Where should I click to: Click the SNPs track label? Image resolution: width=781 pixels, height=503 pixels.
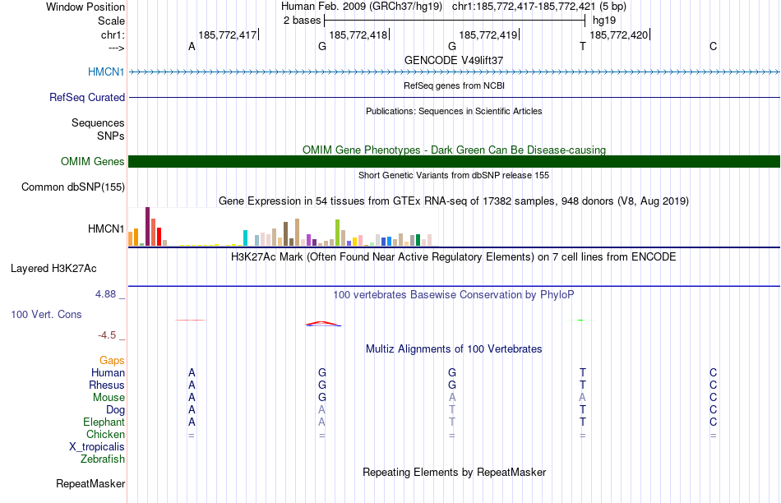tap(111, 136)
